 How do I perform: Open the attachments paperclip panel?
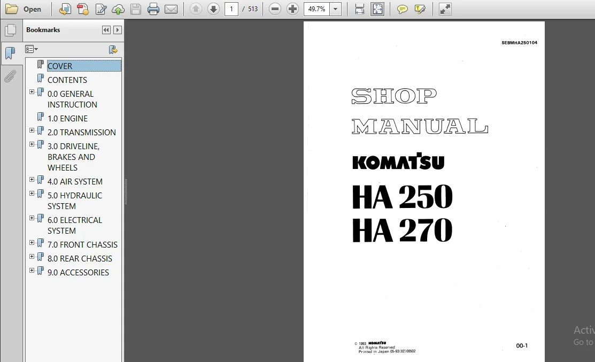10,76
